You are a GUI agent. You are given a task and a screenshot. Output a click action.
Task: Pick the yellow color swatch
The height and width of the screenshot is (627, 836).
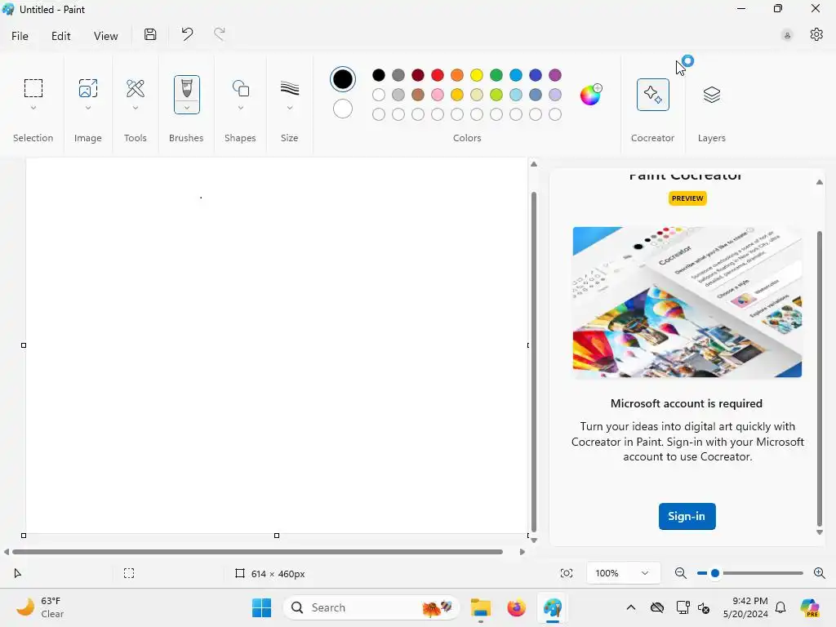[x=477, y=75]
